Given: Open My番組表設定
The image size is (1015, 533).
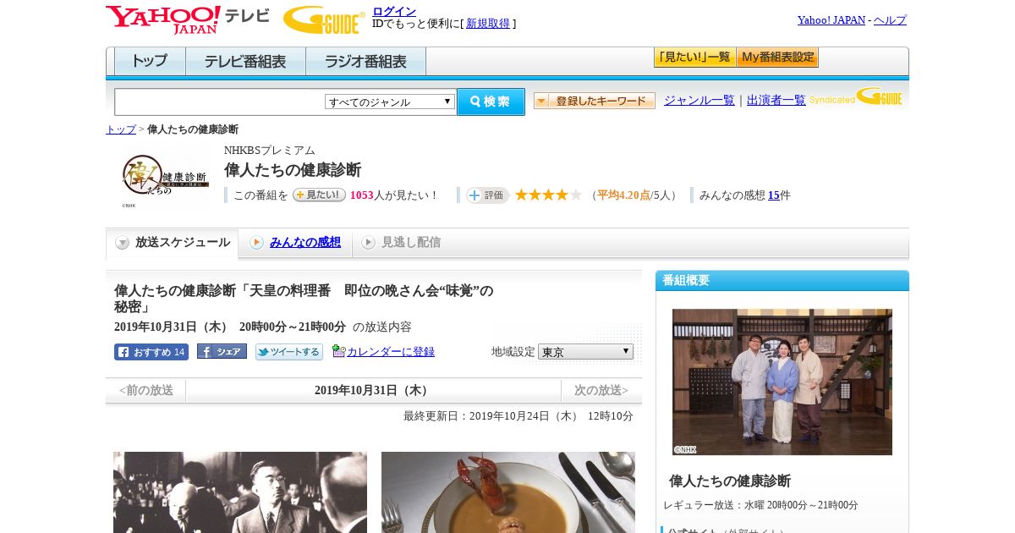Looking at the screenshot, I should click(777, 58).
